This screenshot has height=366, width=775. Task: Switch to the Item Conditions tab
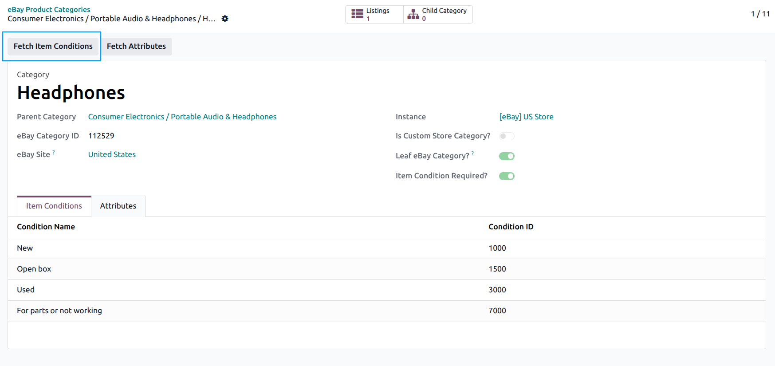(54, 206)
